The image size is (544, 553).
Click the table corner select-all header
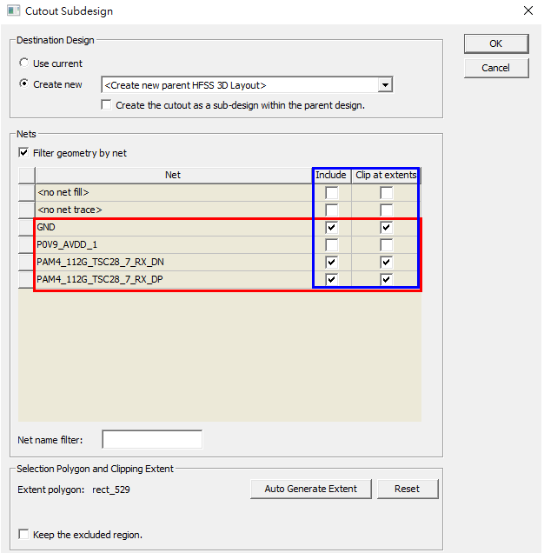click(x=26, y=175)
